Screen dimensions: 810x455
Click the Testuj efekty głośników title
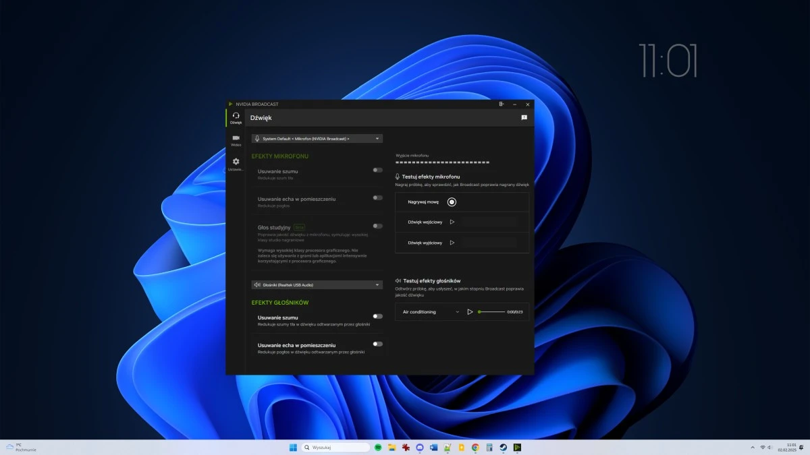click(x=431, y=280)
